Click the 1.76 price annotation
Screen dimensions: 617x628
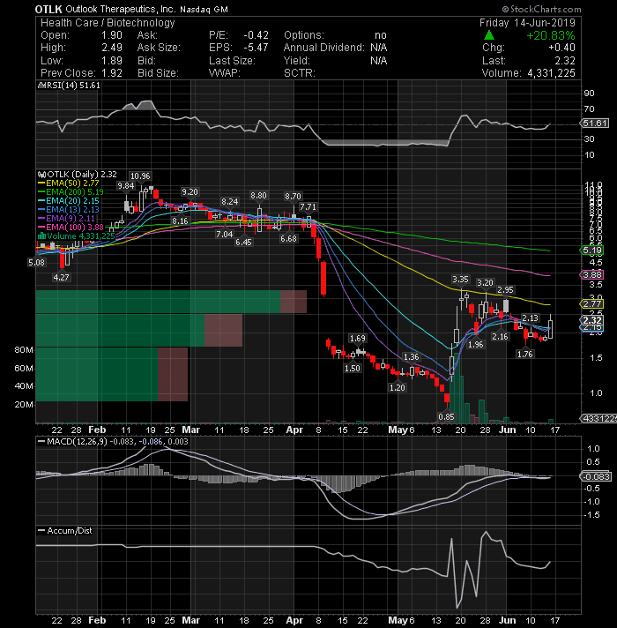[525, 354]
